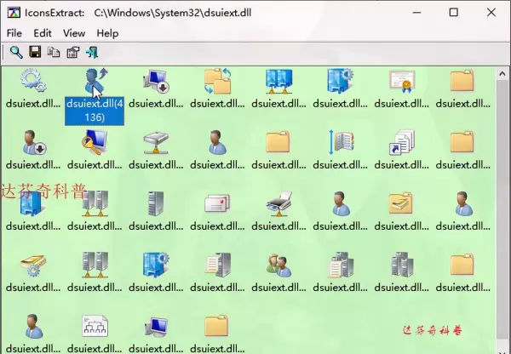Image resolution: width=511 pixels, height=354 pixels.
Task: Click the Search For Icons magnifier button
Action: click(x=16, y=52)
